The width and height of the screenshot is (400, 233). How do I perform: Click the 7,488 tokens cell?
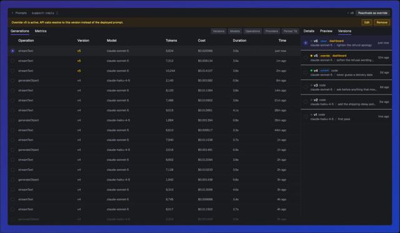point(169,100)
